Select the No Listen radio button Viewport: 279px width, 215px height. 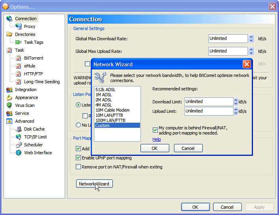coord(78,125)
